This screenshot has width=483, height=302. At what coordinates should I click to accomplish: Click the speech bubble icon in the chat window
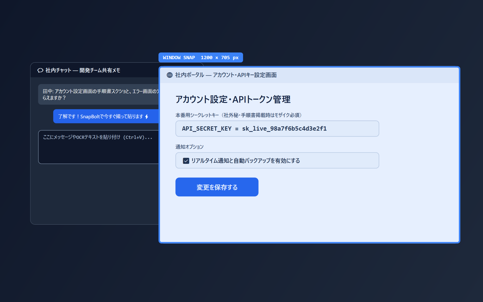point(40,70)
